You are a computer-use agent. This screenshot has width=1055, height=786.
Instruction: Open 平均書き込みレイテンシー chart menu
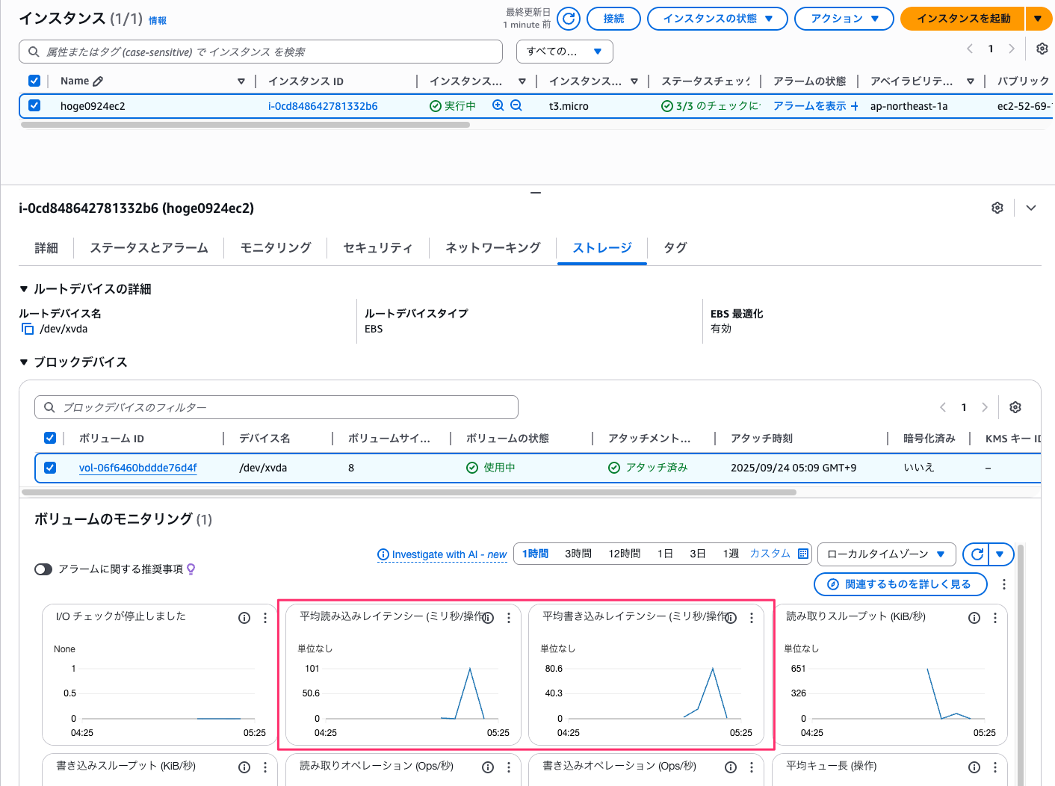click(752, 618)
